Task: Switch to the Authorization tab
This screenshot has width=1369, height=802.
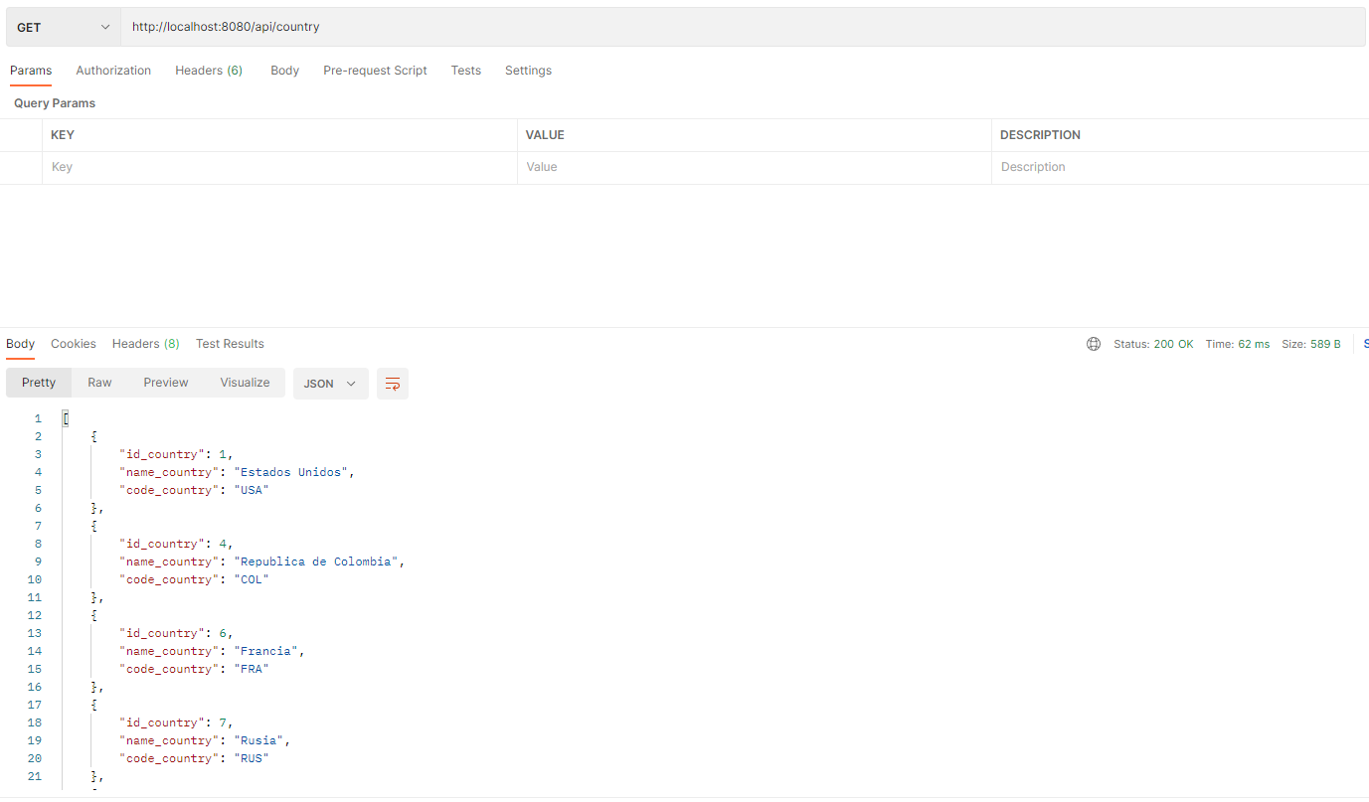Action: 112,70
